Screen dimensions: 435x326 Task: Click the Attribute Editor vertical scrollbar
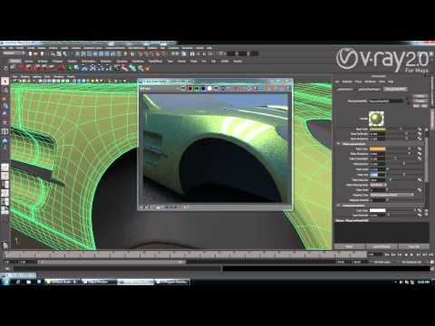pyautogui.click(x=426, y=160)
